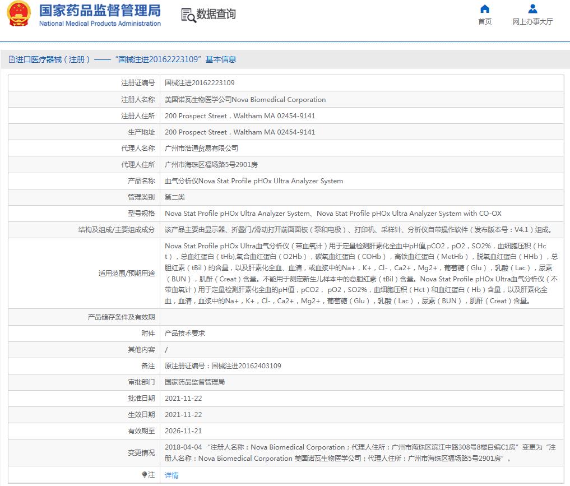This screenshot has width=570, height=486.
Task: Select attachment value 产品技术要求
Action: (x=184, y=334)
